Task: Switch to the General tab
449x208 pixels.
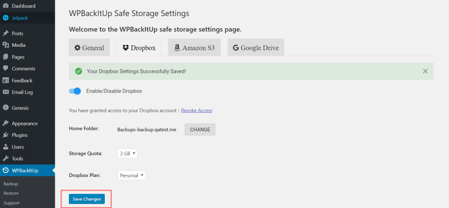Action: click(89, 47)
